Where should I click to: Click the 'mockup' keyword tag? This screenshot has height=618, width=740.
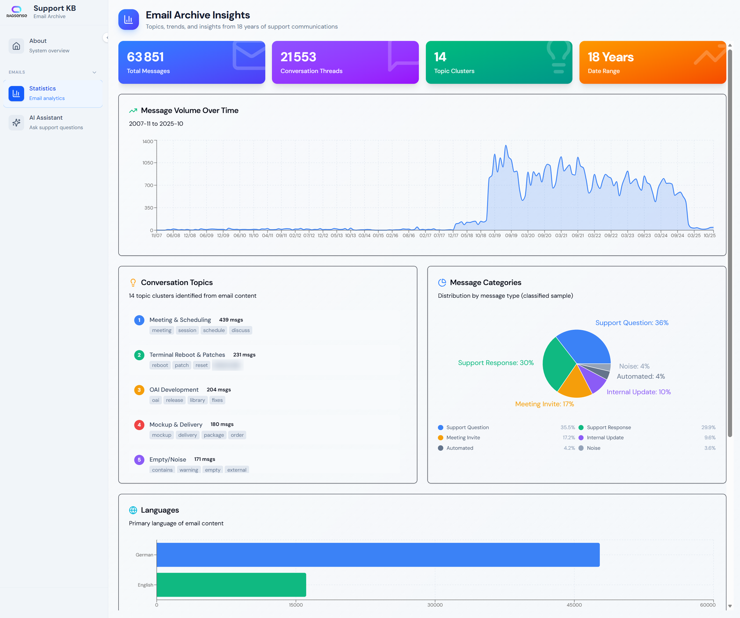click(x=162, y=435)
